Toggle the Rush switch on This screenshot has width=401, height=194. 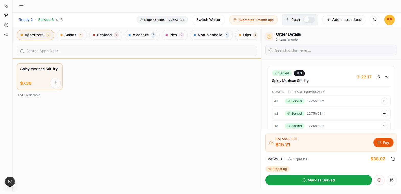point(309,20)
